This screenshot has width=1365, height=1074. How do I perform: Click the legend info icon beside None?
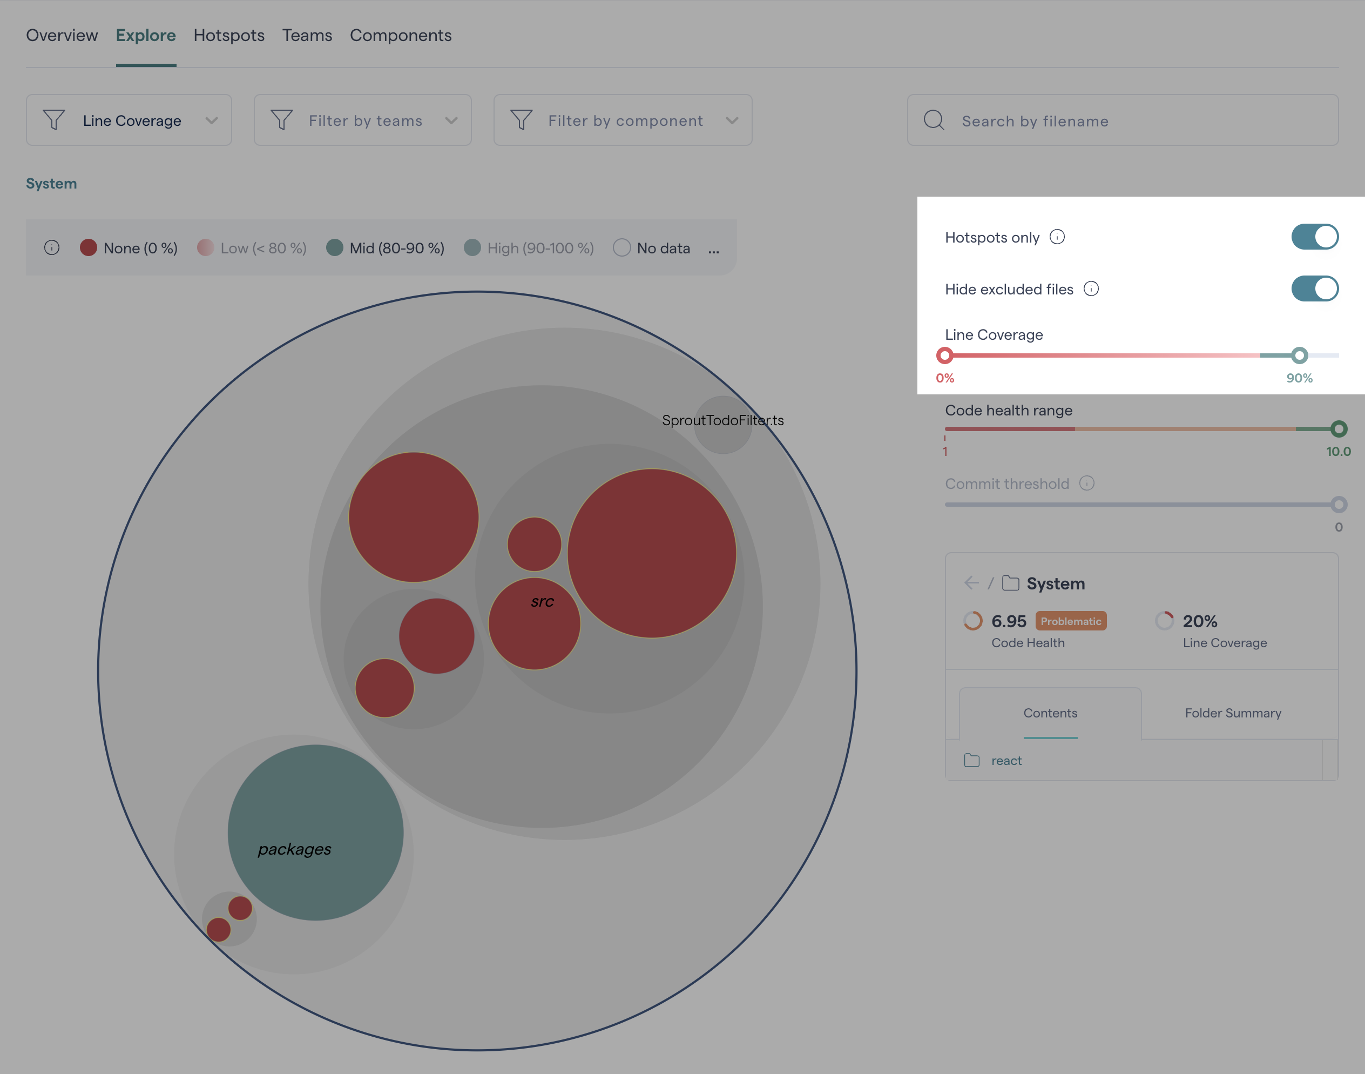(x=51, y=248)
